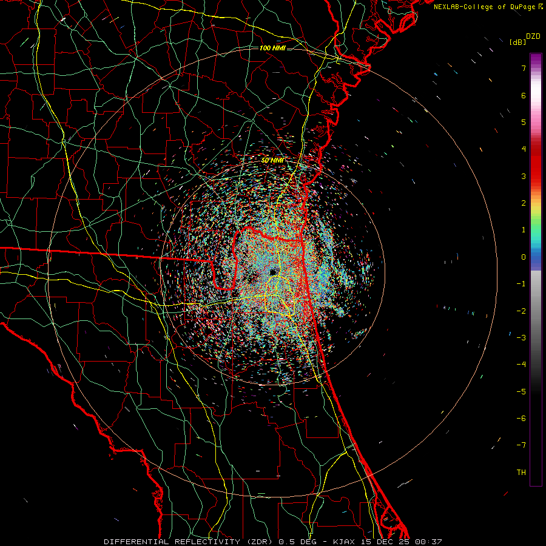Click the "-7" value on the color scale

521,445
